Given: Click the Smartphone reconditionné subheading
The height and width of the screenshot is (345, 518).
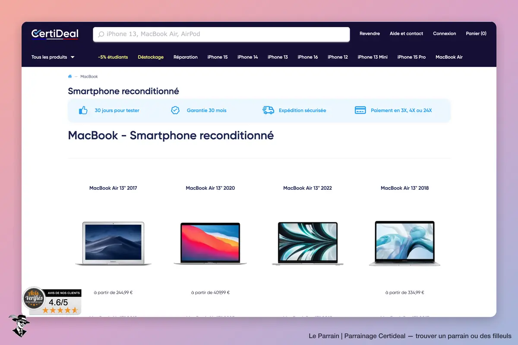Looking at the screenshot, I should [x=123, y=91].
